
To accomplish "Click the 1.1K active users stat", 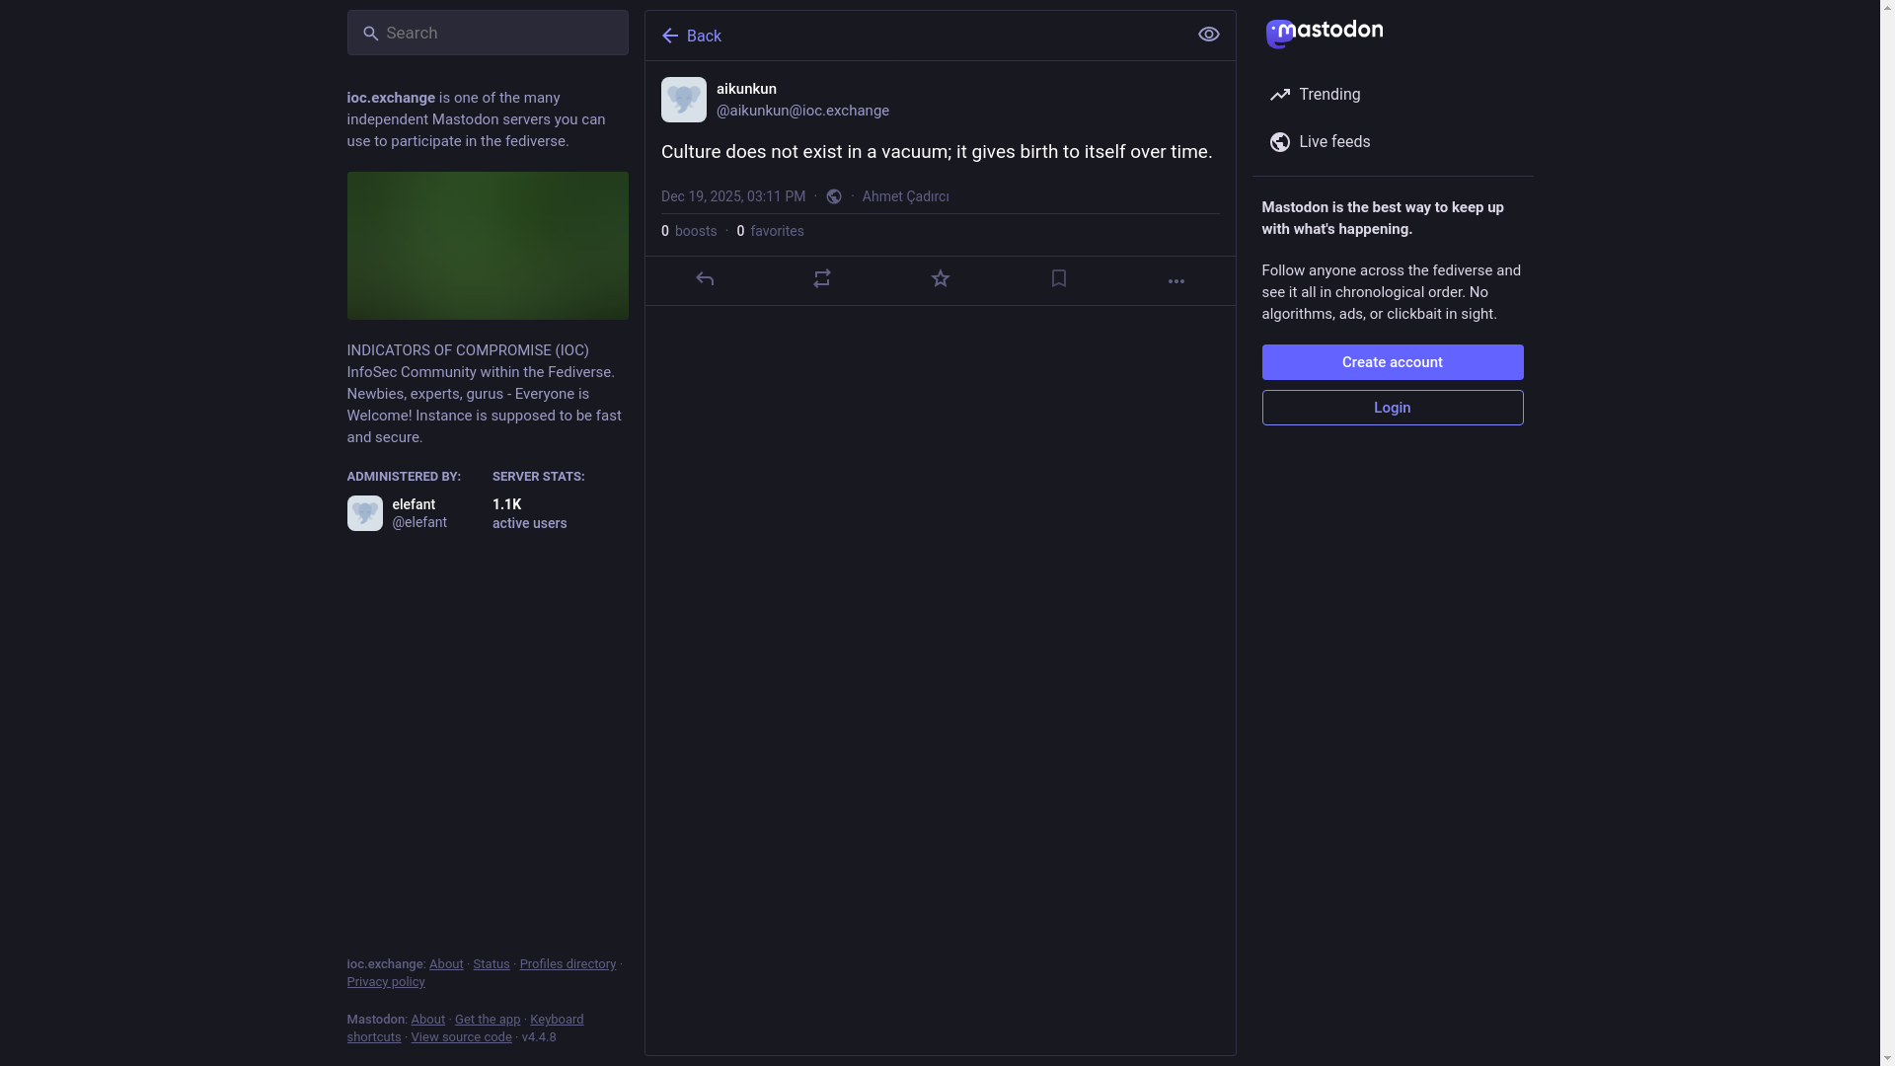I will (529, 513).
